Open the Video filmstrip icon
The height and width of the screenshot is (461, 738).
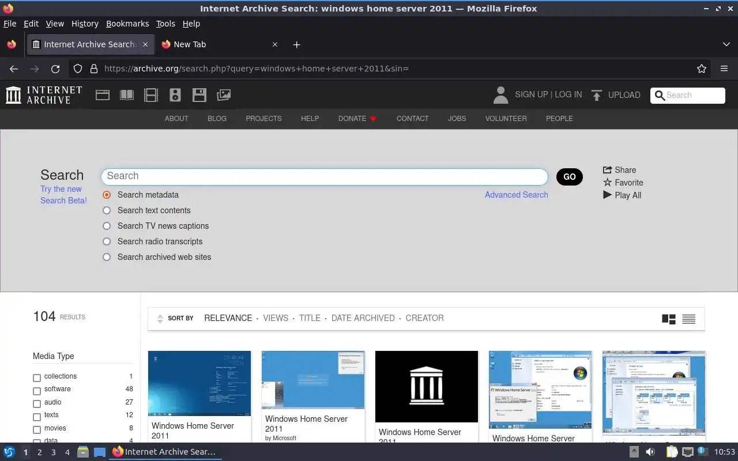[x=151, y=95]
